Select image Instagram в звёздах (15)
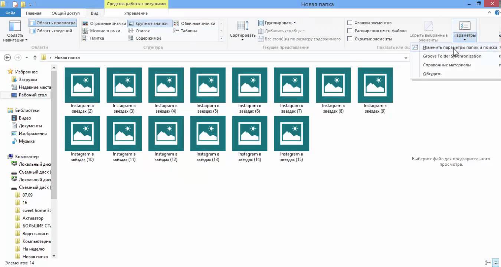Viewport: 501px width, 267px height. (291, 139)
